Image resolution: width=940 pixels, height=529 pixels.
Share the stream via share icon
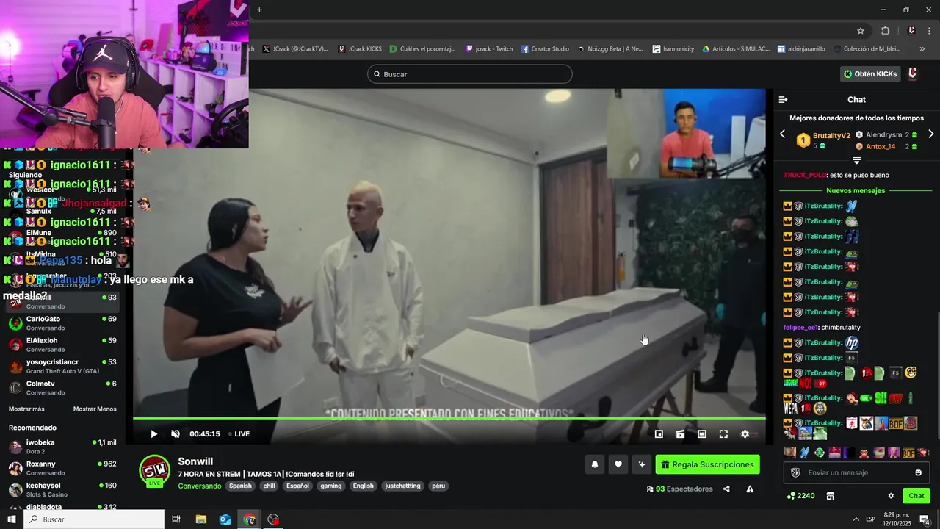726,489
